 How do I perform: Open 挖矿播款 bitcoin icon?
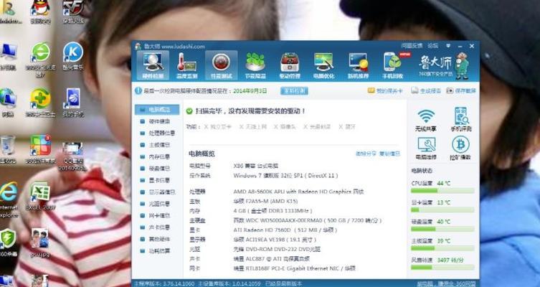(x=460, y=148)
